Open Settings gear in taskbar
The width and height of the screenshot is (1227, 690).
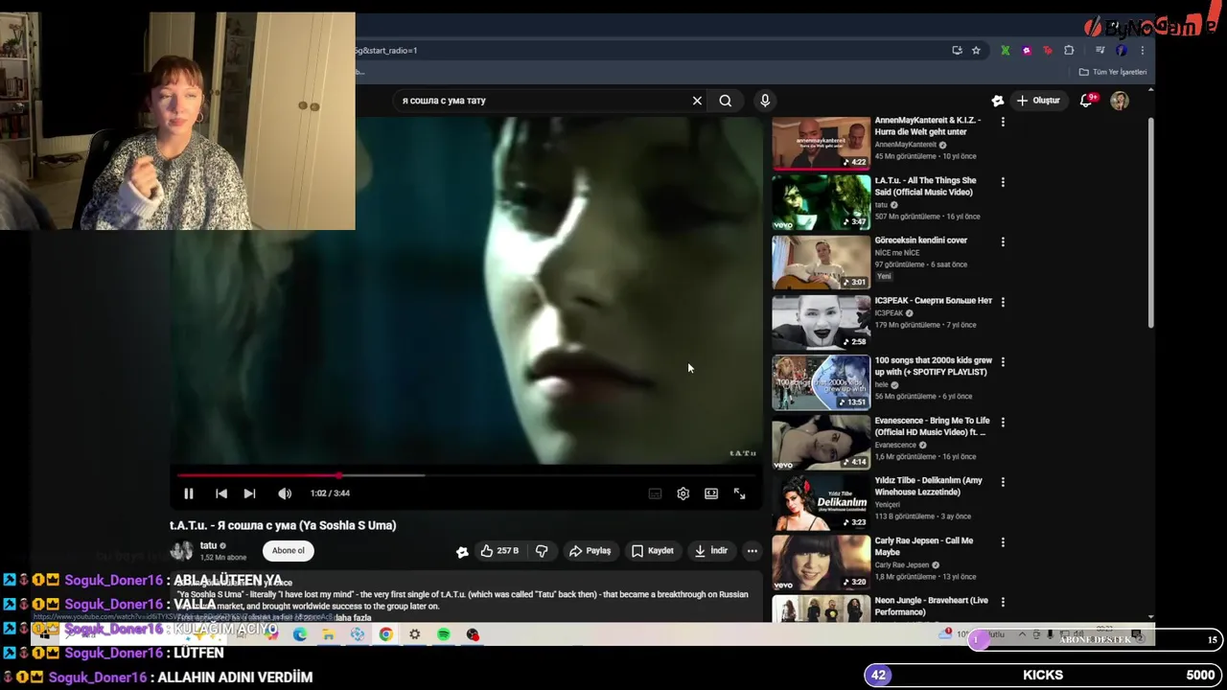(414, 634)
